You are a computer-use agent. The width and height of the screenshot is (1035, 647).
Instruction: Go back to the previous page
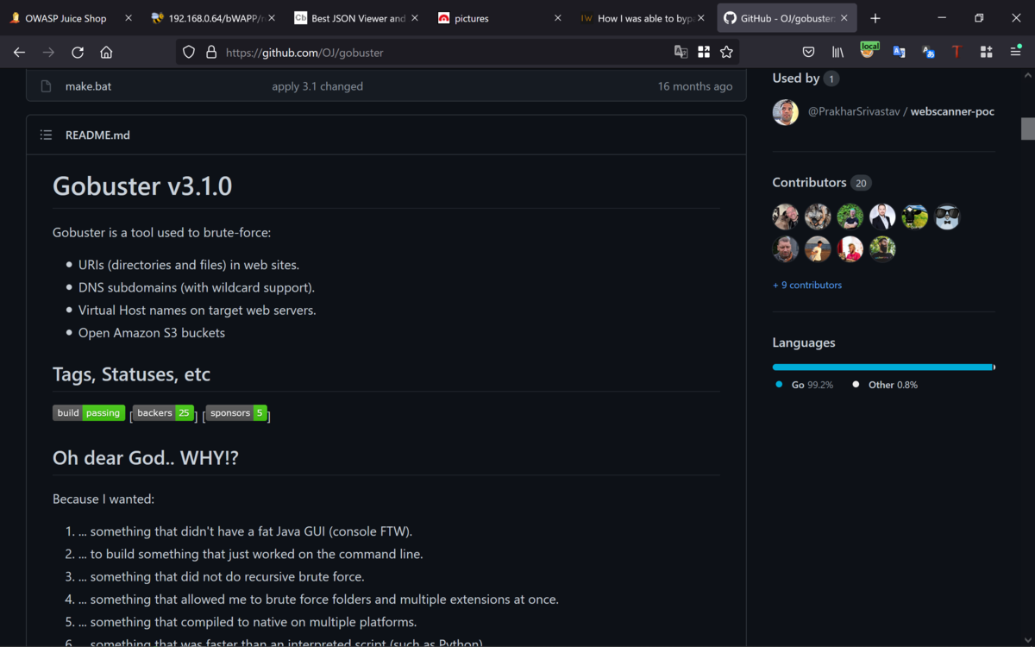coord(19,52)
